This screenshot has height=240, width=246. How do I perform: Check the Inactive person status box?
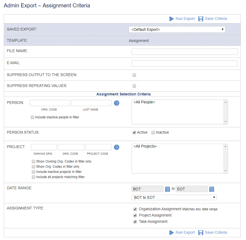coord(153,133)
